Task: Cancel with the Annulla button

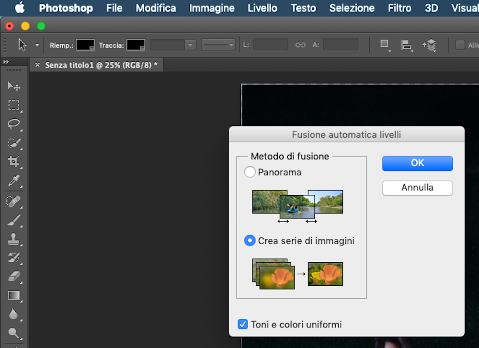Action: coord(417,188)
